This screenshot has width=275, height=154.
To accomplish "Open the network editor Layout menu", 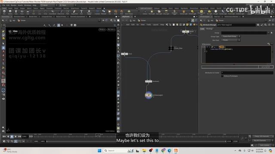I will click(x=156, y=25).
